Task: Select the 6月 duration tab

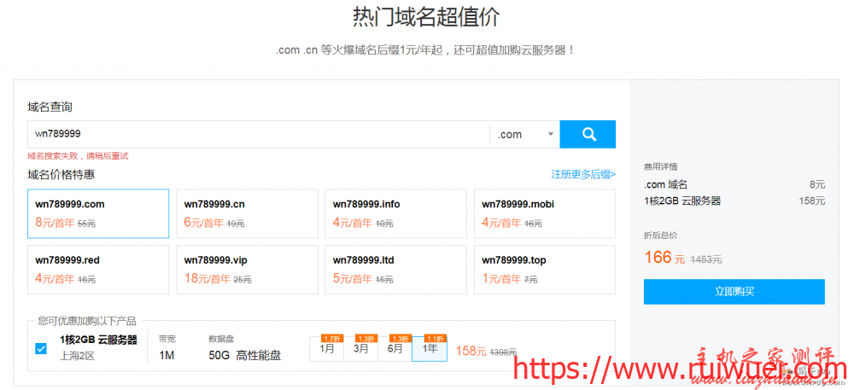Action: (395, 349)
